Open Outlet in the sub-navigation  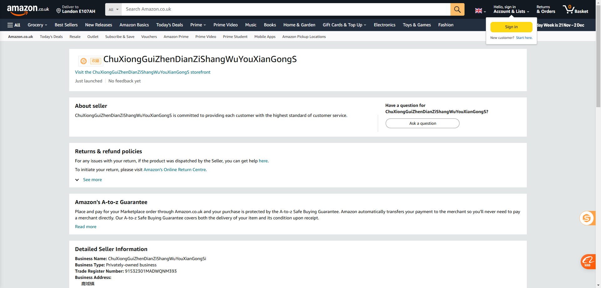(93, 37)
